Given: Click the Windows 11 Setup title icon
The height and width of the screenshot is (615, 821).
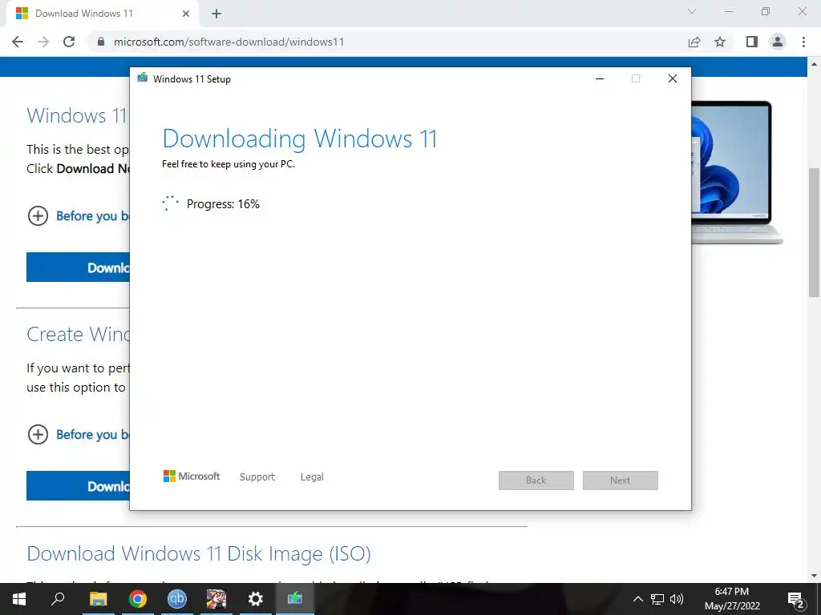Looking at the screenshot, I should click(143, 78).
